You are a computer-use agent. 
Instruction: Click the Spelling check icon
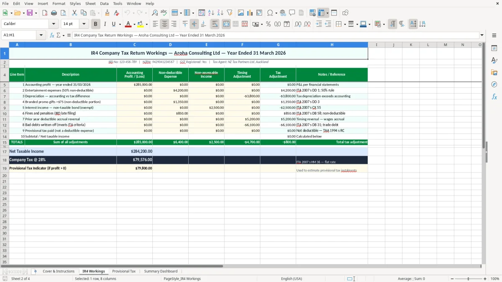click(x=164, y=13)
